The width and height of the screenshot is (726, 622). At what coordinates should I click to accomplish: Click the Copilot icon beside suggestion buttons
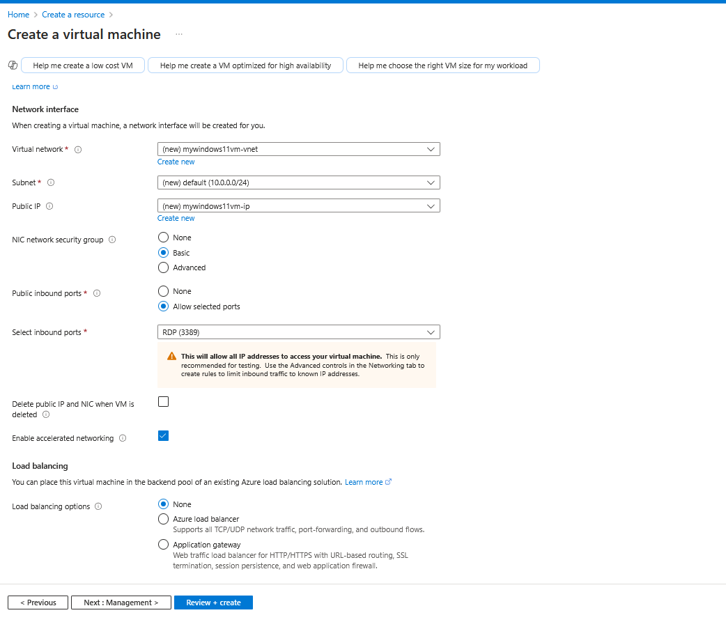pos(13,65)
